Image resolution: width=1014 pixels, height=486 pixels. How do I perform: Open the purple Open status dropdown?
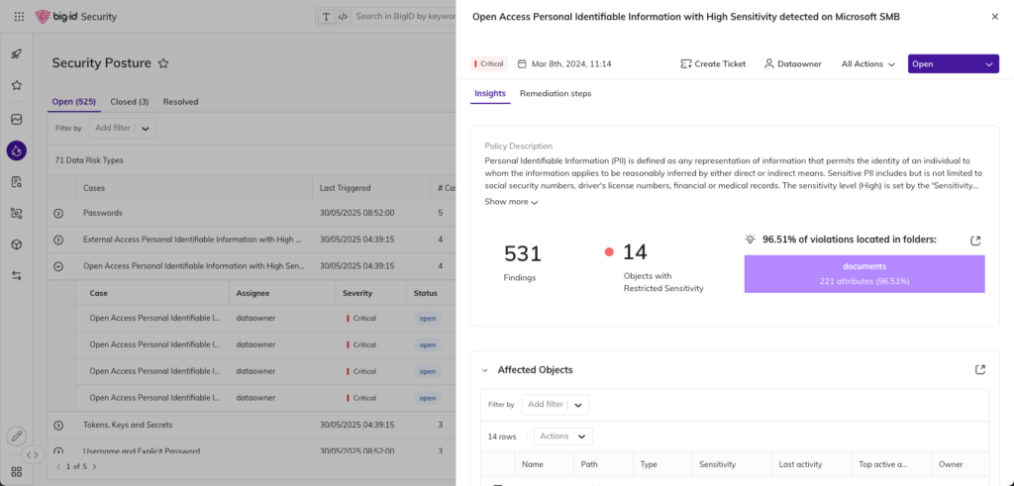click(x=953, y=64)
